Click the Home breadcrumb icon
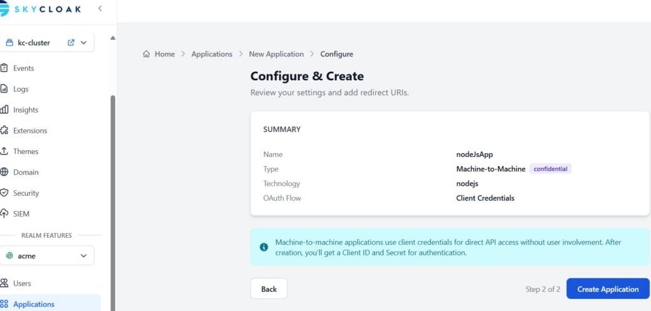 click(147, 54)
